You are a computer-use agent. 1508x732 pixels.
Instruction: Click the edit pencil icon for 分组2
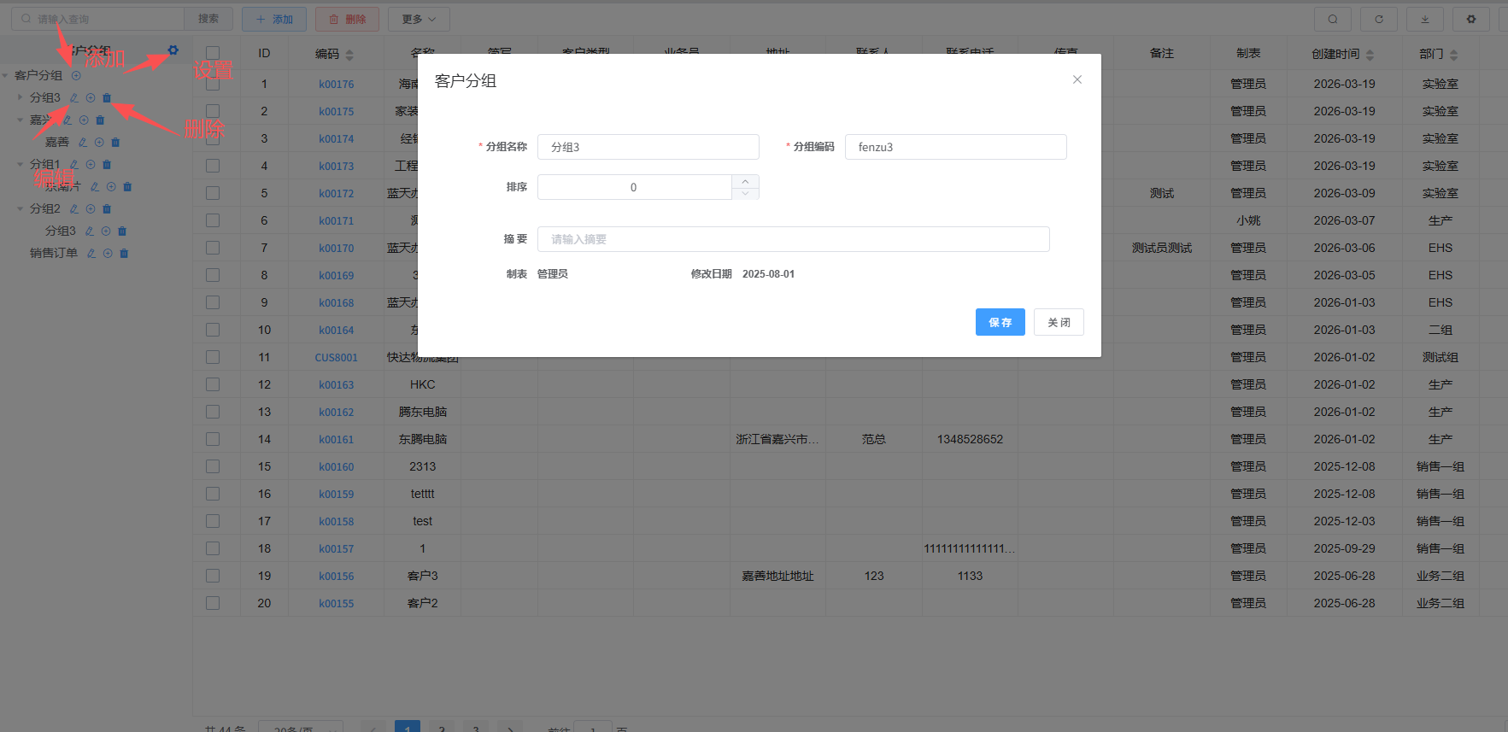[74, 209]
